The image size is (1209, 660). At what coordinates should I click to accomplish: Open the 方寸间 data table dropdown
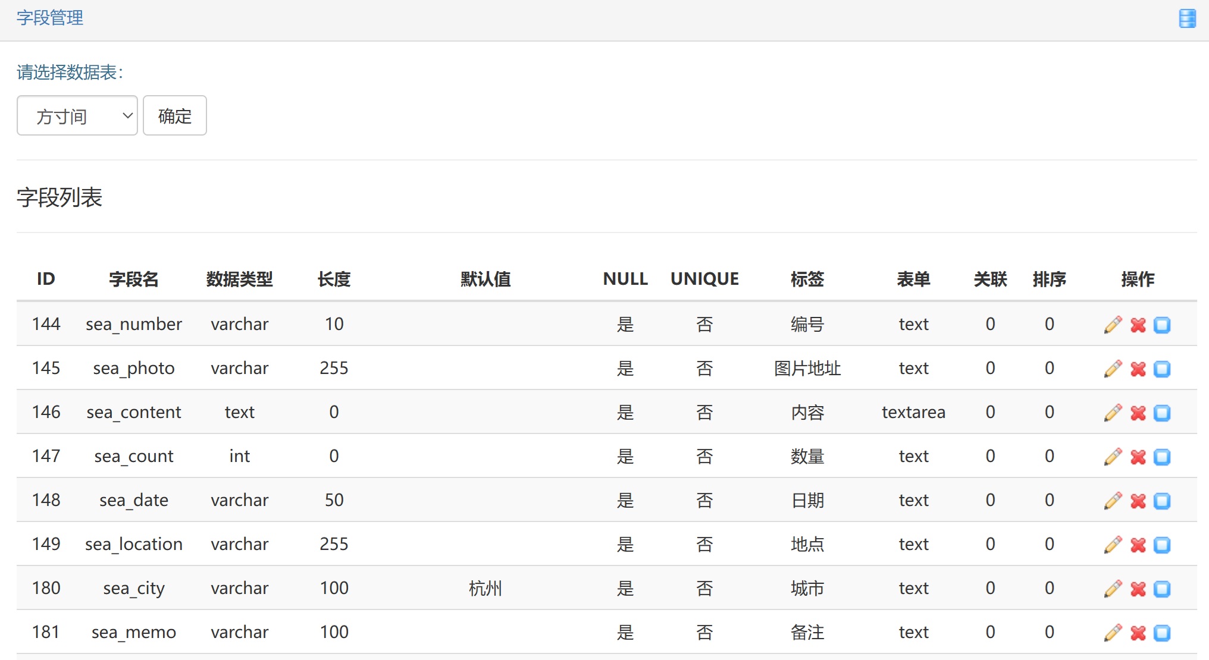[77, 115]
